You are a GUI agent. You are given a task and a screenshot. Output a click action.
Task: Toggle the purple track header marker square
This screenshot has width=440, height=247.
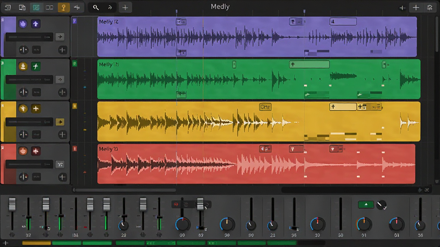(x=75, y=21)
